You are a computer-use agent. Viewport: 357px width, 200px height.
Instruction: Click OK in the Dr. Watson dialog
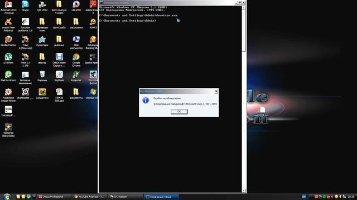pos(179,112)
